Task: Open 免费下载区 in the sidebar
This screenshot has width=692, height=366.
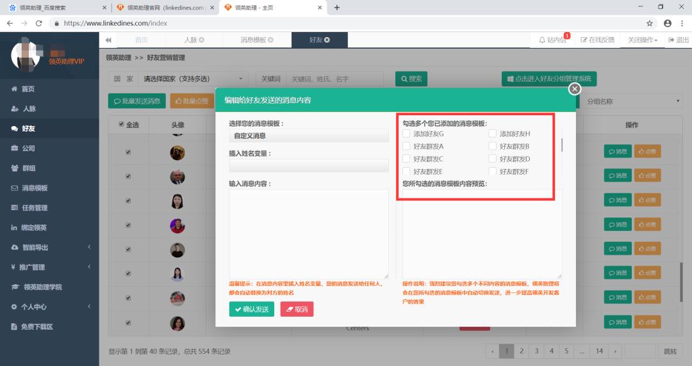Action: click(x=49, y=327)
